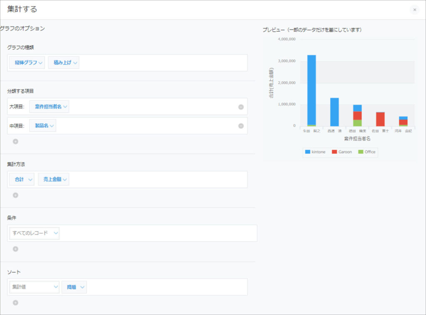426x315 pixels.
Task: Click the 合計(売上金額) vertical axis title
Action: [x=271, y=83]
